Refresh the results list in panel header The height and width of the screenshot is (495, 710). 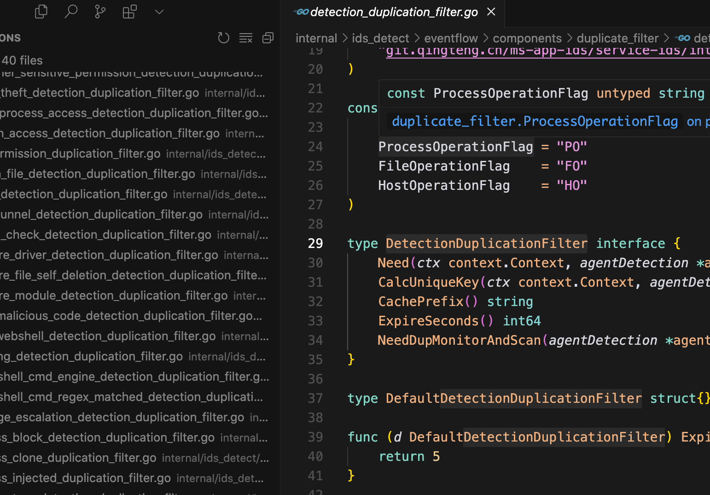(x=223, y=38)
